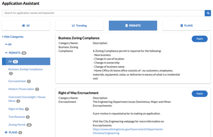The width and height of the screenshot is (213, 137).
Task: Click the Business Zoning Compliance card title
Action: click(79, 38)
